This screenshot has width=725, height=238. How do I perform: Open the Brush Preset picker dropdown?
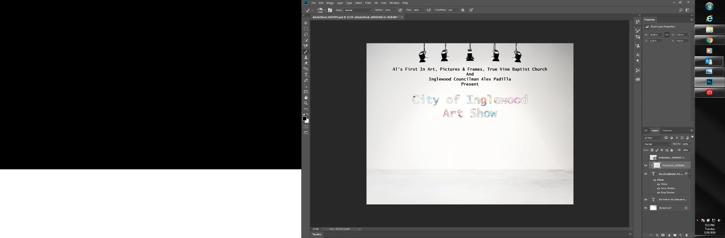click(x=324, y=10)
